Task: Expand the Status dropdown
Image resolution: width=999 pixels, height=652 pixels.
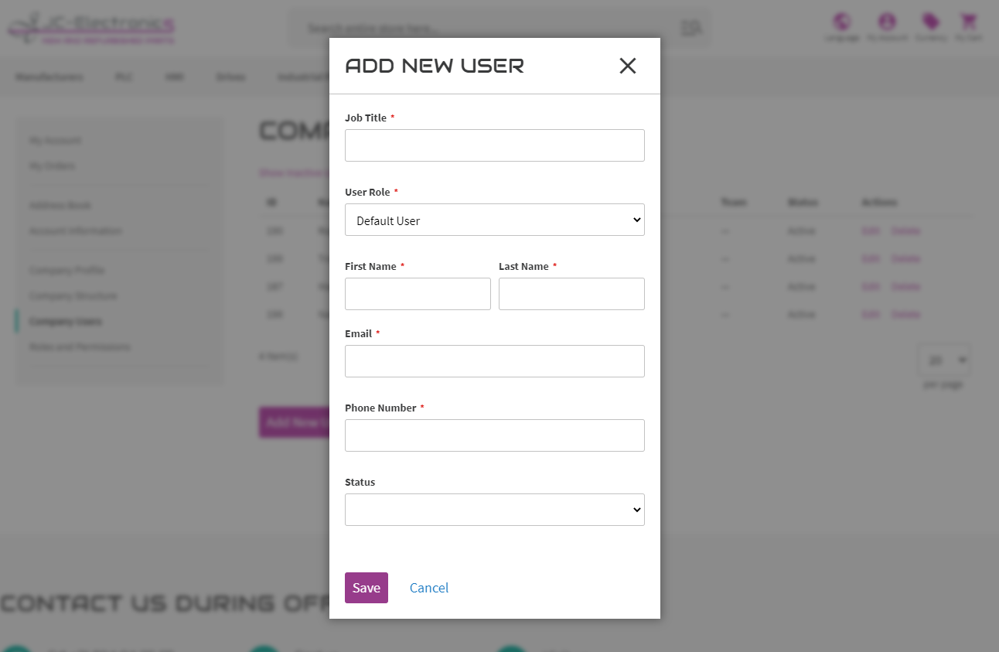Action: point(495,510)
